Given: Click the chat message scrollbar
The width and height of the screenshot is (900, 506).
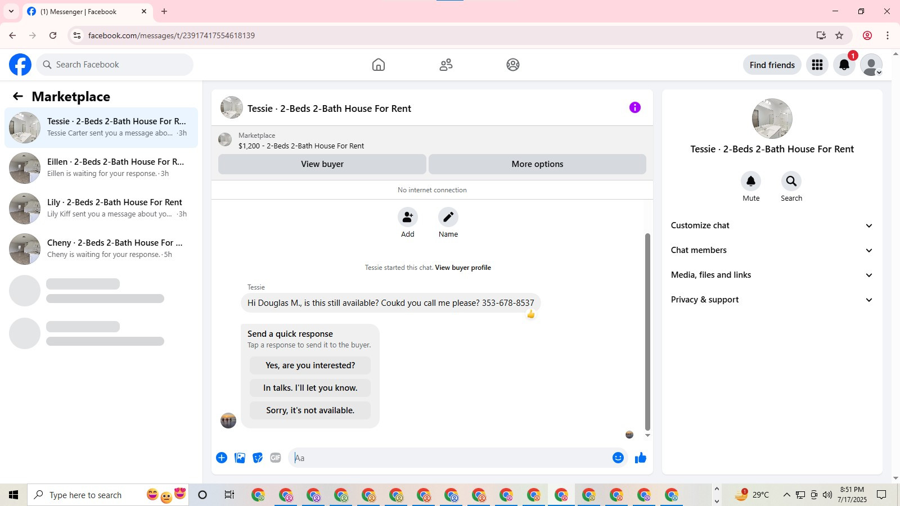Looking at the screenshot, I should (x=647, y=332).
